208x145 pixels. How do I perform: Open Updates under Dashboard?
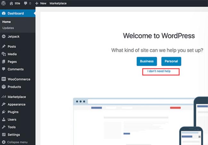click(x=8, y=28)
